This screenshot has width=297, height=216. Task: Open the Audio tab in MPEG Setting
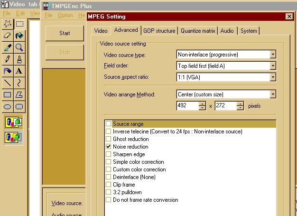pos(227,31)
